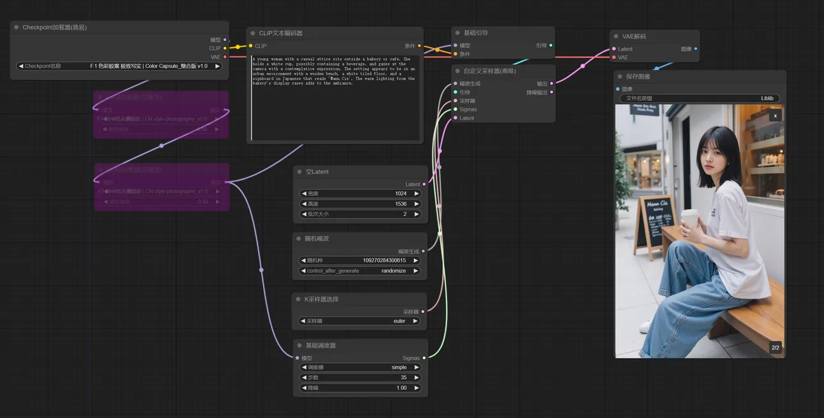The image size is (824, 418).
Task: Open the control_after_generate dropdown
Action: point(360,271)
